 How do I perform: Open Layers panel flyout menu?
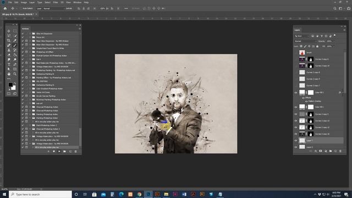(344, 30)
